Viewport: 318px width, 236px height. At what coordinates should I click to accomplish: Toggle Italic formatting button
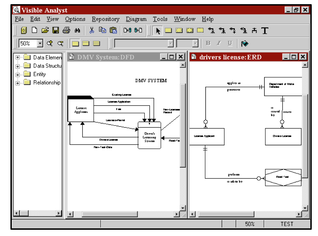pos(219,43)
